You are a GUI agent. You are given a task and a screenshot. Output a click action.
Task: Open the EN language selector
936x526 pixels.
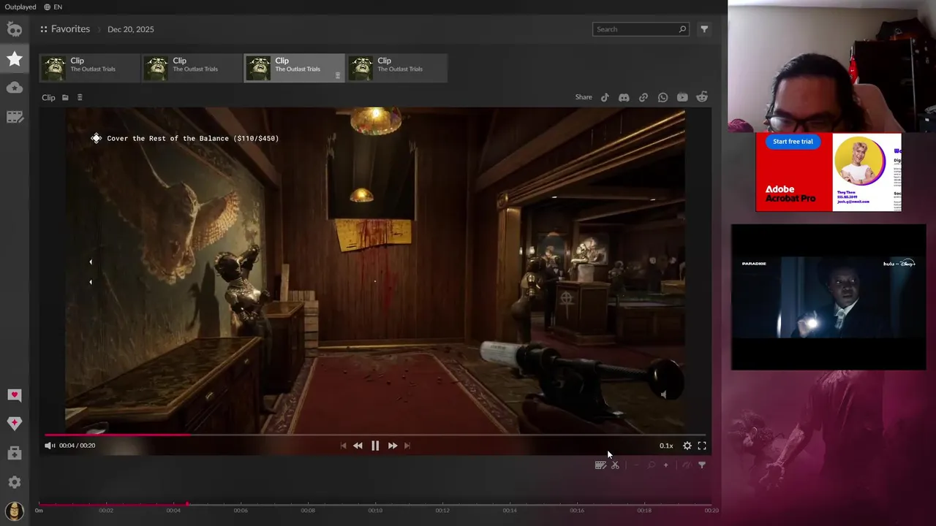pyautogui.click(x=53, y=7)
